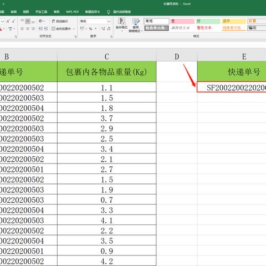The height and width of the screenshot is (266, 266).
Task: Apply Percent Style format
Action: coord(90,29)
